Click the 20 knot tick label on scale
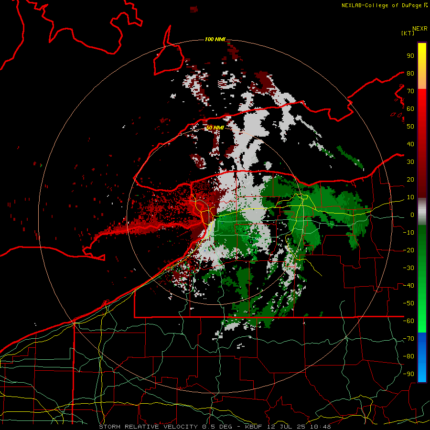Screen dimensions: 430x430 410,179
